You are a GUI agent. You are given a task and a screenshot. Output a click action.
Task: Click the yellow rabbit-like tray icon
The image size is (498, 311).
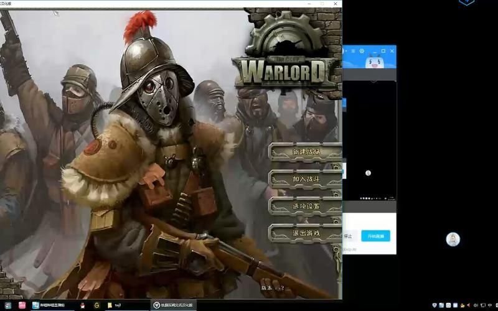(462, 305)
